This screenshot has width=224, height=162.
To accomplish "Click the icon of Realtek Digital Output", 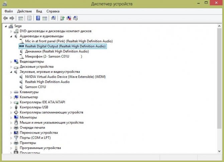I will [22, 46].
